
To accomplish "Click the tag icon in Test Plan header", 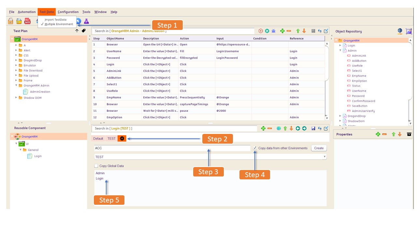I will tap(83, 31).
